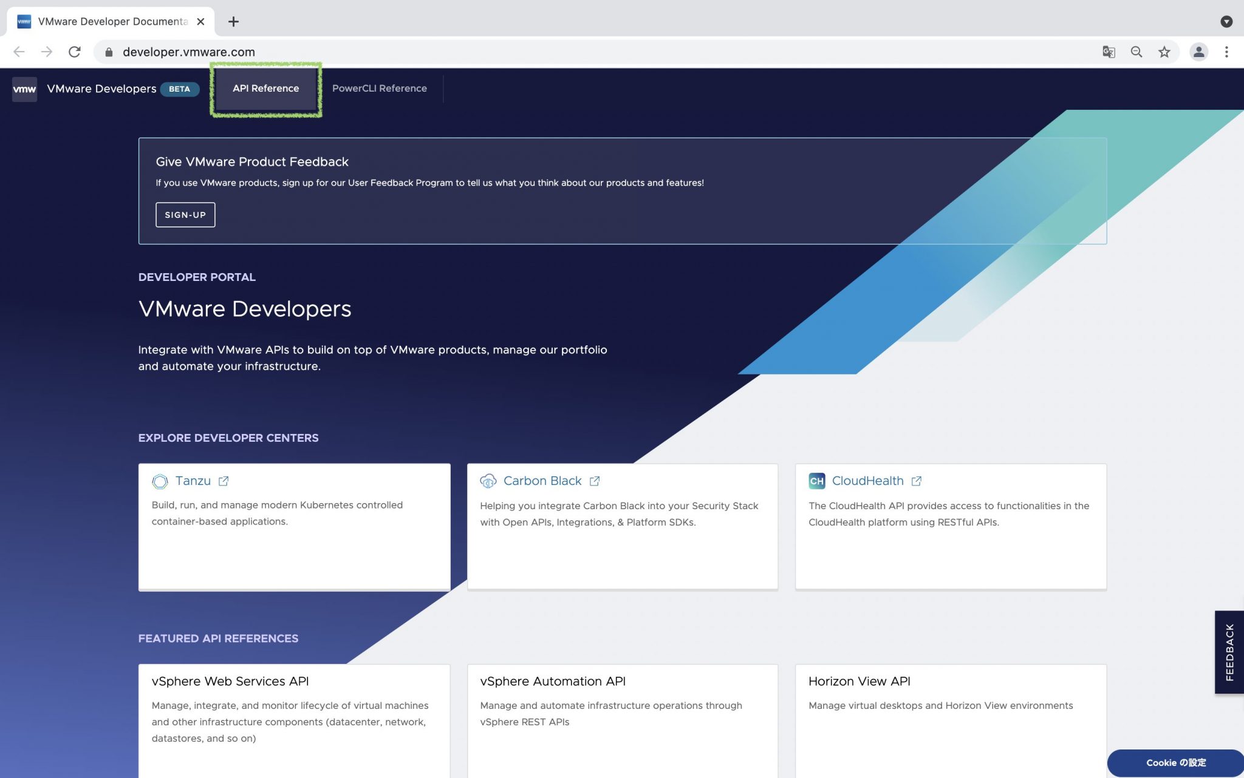Open Cookie settings button

[1175, 763]
